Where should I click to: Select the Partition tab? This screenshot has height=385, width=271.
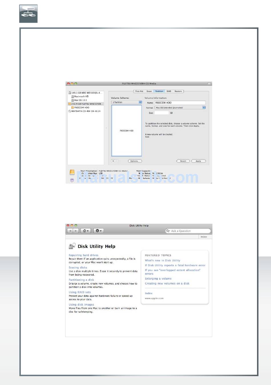(159, 91)
